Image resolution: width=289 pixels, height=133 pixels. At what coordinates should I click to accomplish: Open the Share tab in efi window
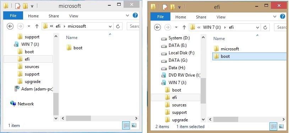point(201,17)
